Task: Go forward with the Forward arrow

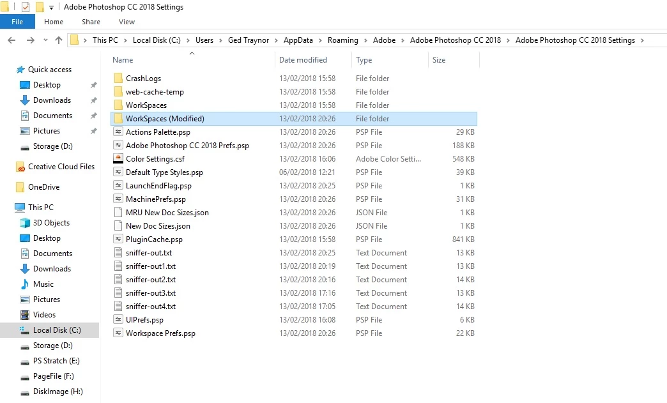Action: (x=30, y=40)
